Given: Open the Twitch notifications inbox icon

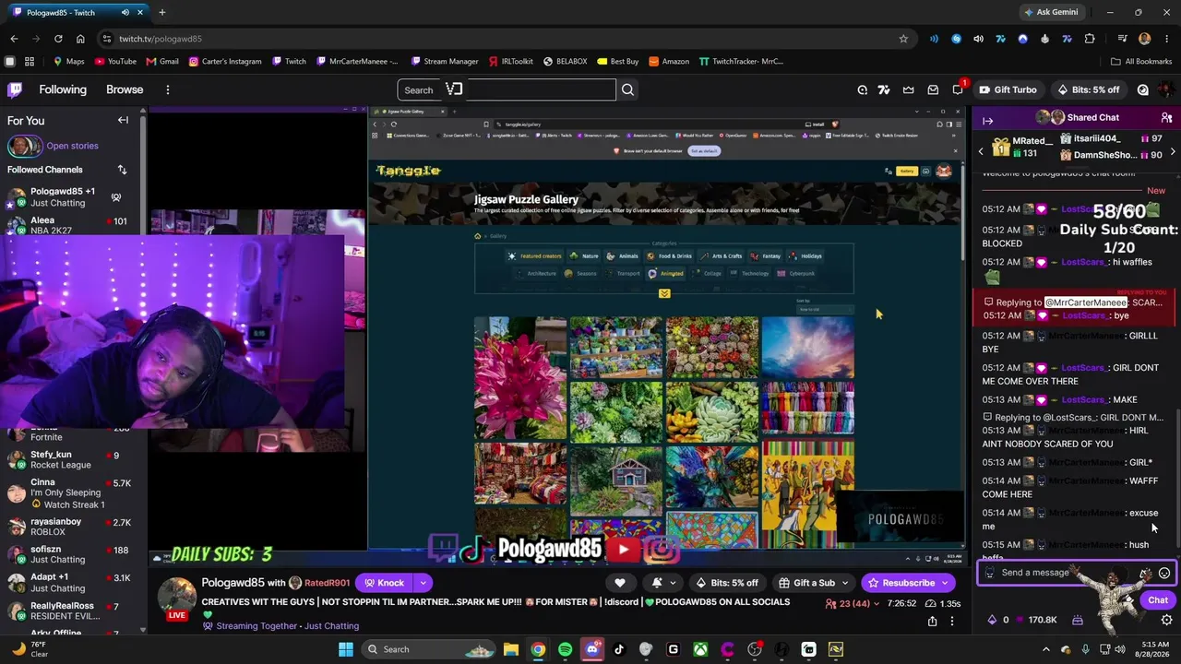Looking at the screenshot, I should [933, 89].
